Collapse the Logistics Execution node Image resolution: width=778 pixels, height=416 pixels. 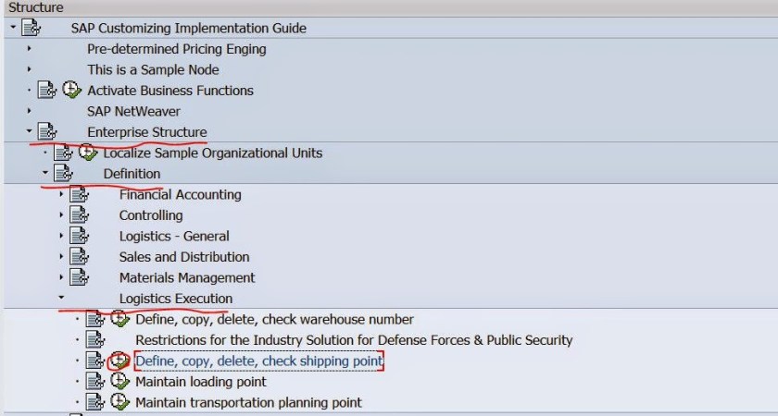(61, 298)
